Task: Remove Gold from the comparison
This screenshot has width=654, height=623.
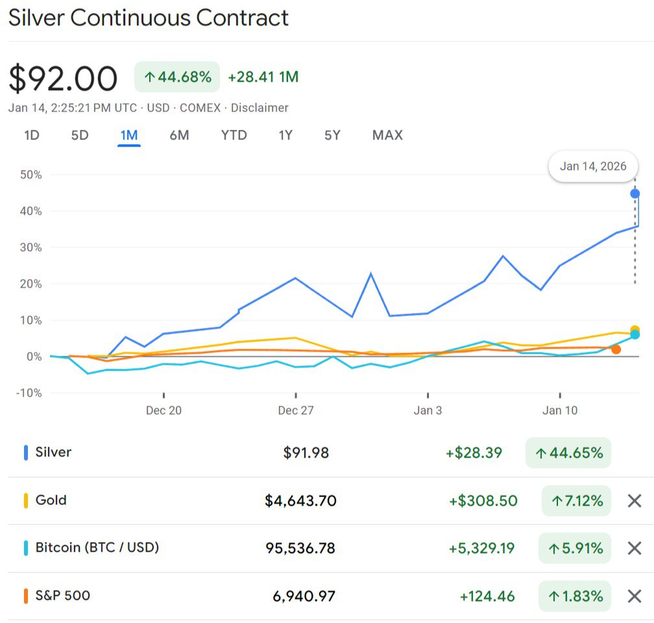Action: 634,500
